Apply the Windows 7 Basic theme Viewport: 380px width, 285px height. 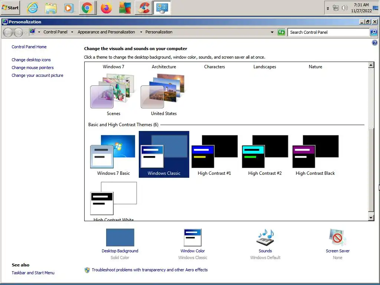[114, 155]
